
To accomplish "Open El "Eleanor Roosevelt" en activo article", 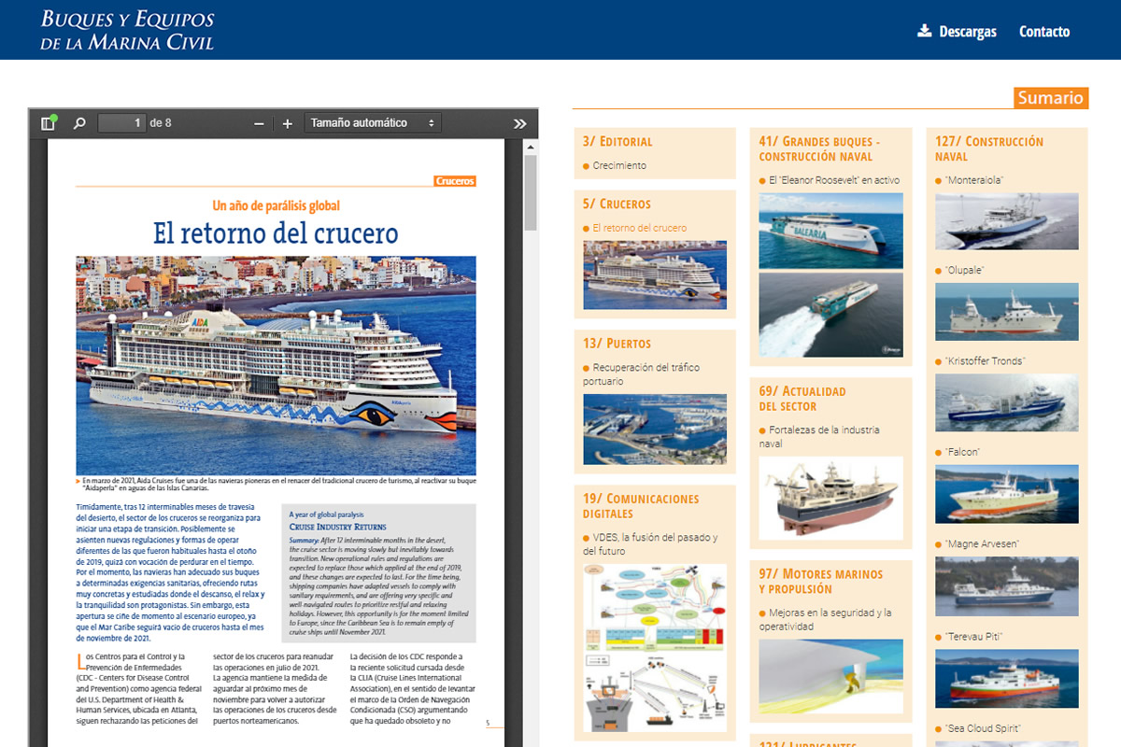I will 834,180.
